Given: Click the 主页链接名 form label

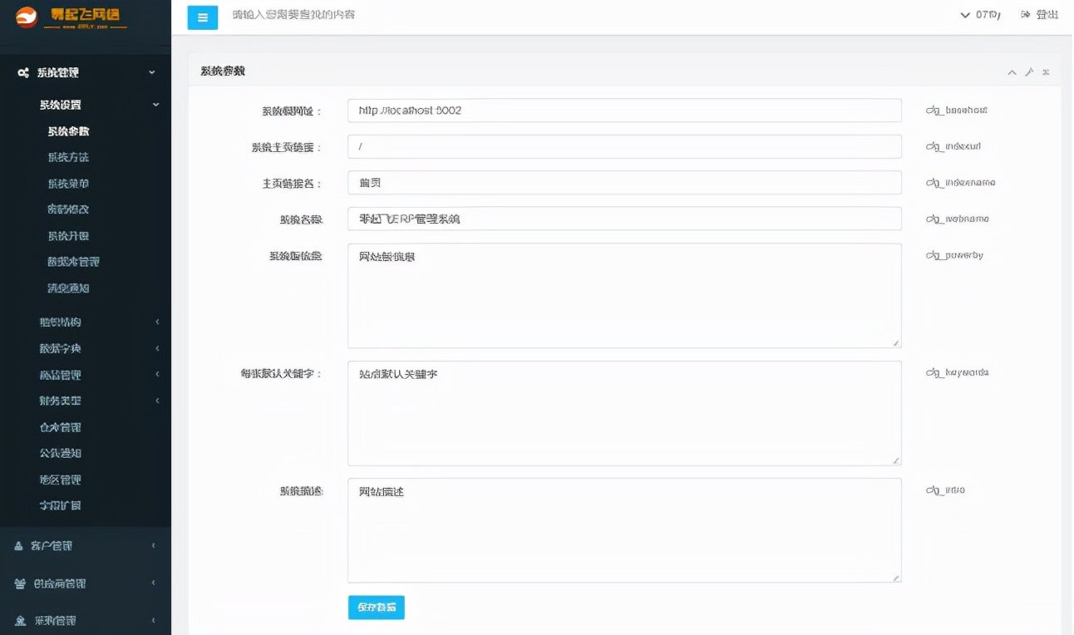Looking at the screenshot, I should coord(292,184).
